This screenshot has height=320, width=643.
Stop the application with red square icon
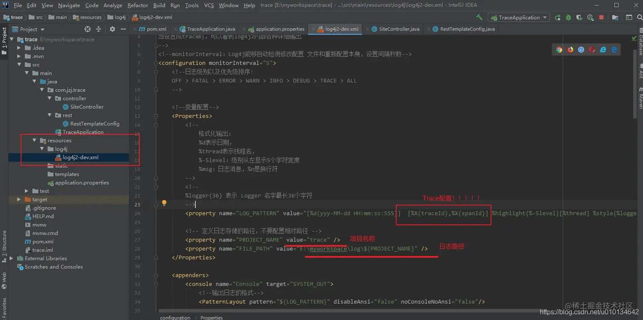pyautogui.click(x=601, y=17)
